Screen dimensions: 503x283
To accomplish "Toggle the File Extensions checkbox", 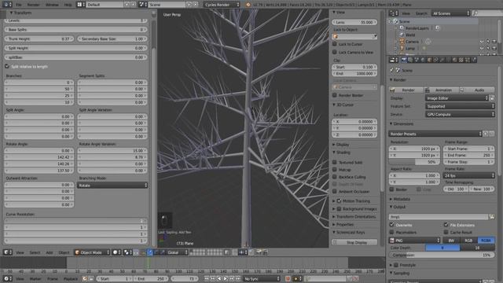I will click(x=446, y=225).
